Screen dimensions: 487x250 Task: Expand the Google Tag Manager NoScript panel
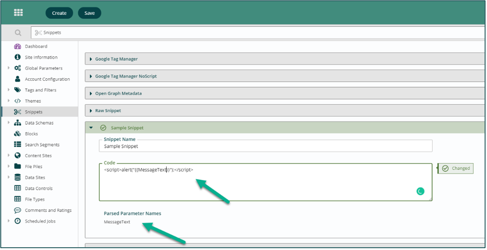91,76
